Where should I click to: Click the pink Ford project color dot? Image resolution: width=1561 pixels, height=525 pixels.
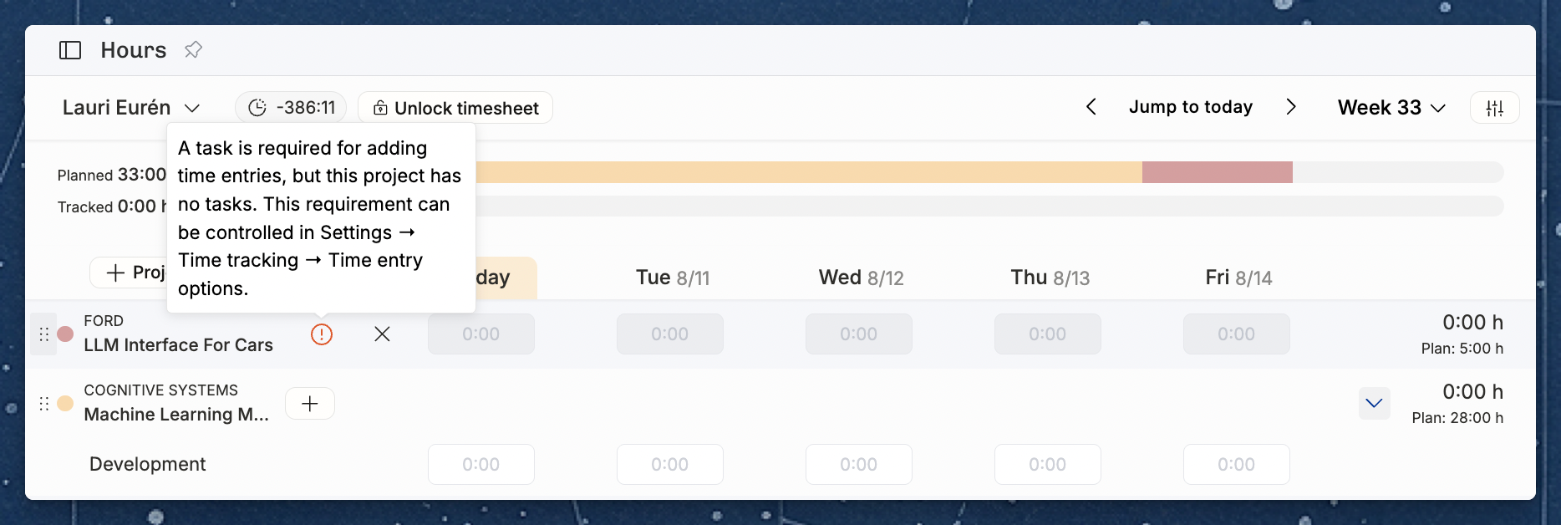point(65,334)
